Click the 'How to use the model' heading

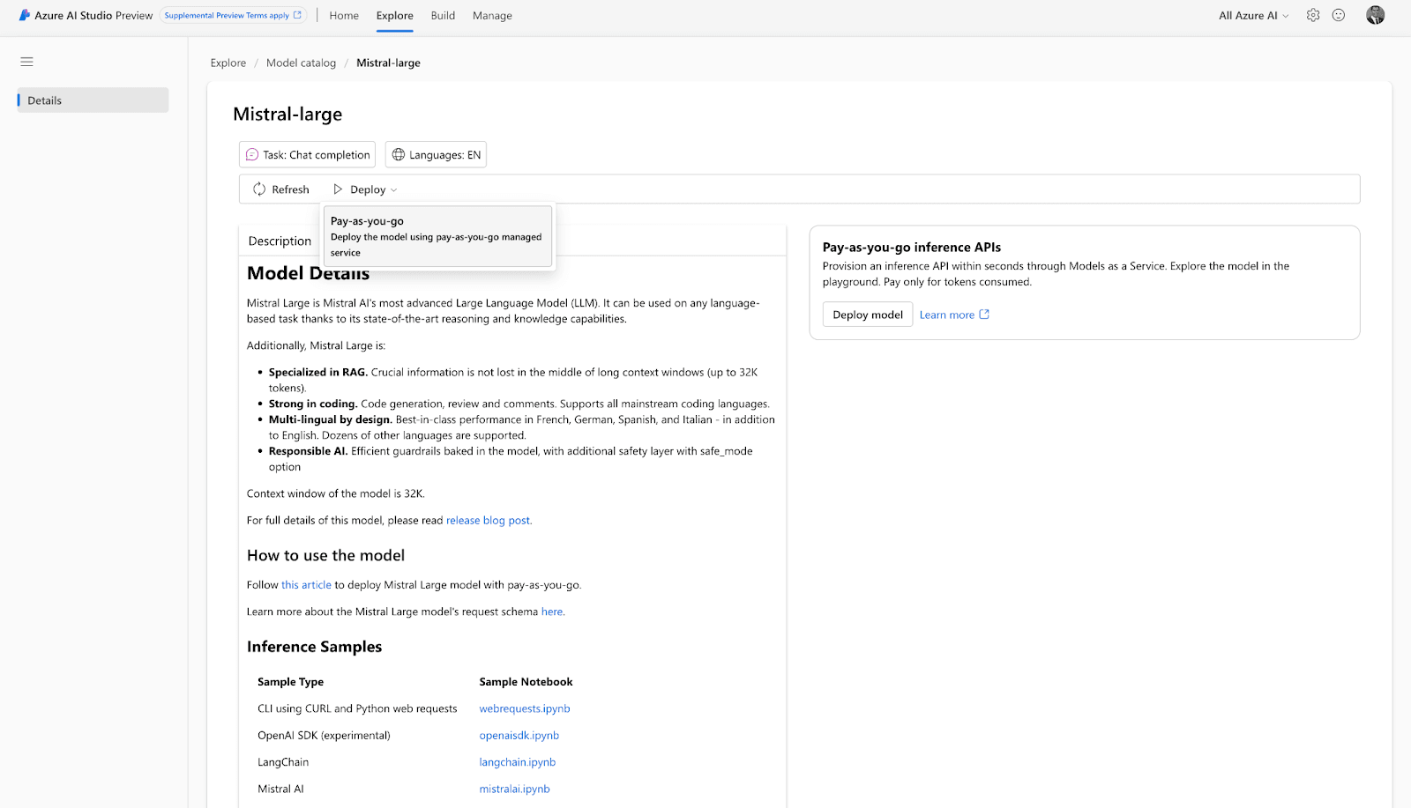coord(325,556)
